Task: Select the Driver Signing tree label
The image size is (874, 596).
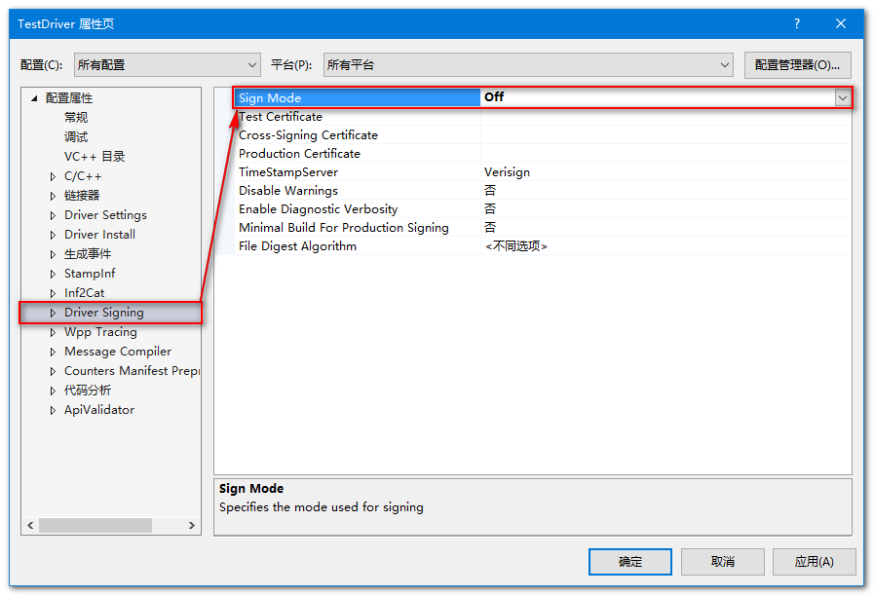Action: coord(104,313)
